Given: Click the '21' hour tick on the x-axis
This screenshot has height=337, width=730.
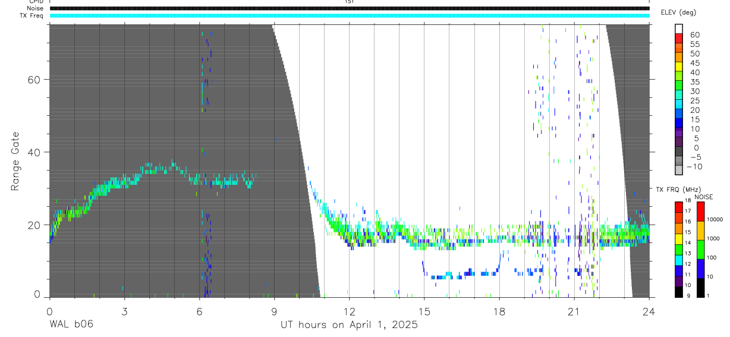Looking at the screenshot, I should click(574, 311).
